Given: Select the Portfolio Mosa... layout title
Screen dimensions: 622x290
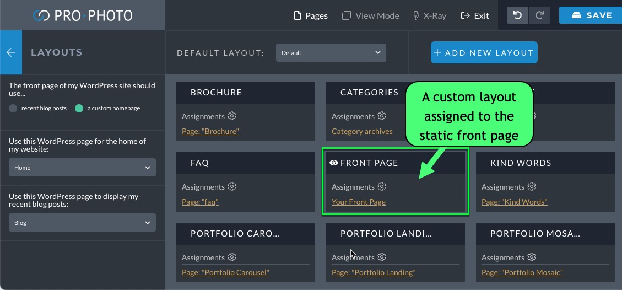Looking at the screenshot, I should click(x=535, y=234).
